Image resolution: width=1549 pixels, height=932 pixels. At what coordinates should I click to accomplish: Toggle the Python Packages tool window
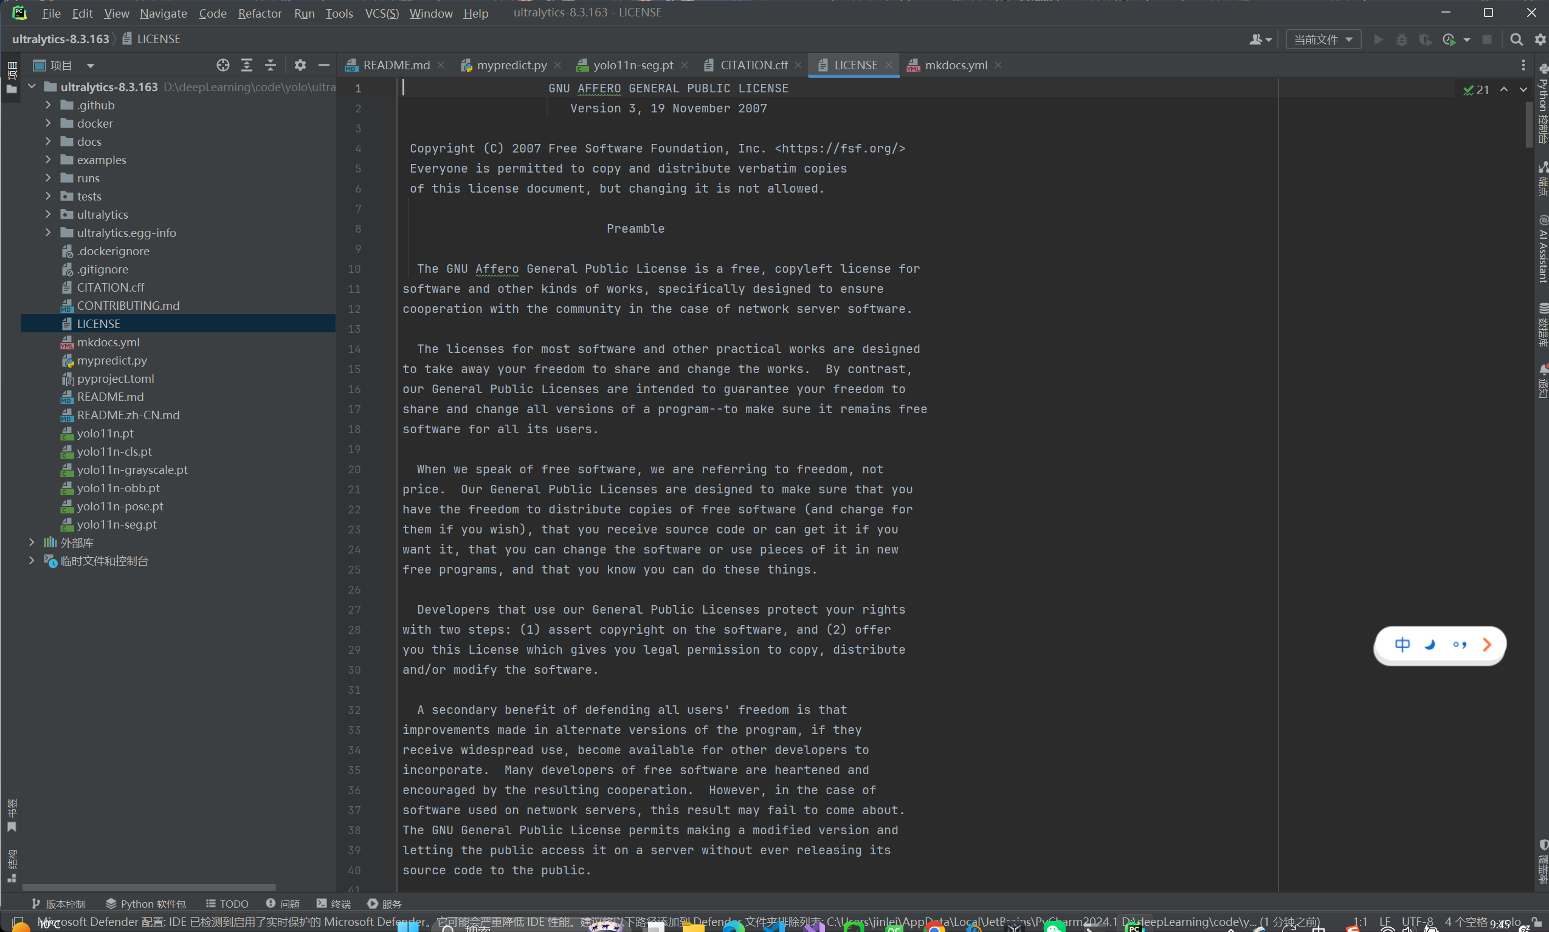click(146, 903)
